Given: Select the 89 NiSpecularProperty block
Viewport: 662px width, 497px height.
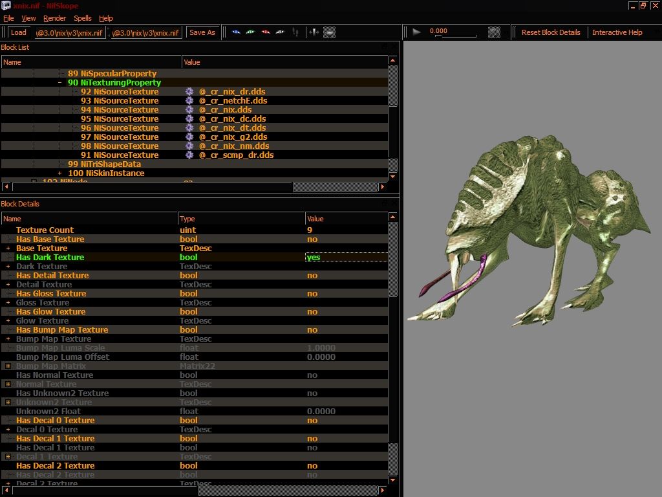Looking at the screenshot, I should point(112,74).
